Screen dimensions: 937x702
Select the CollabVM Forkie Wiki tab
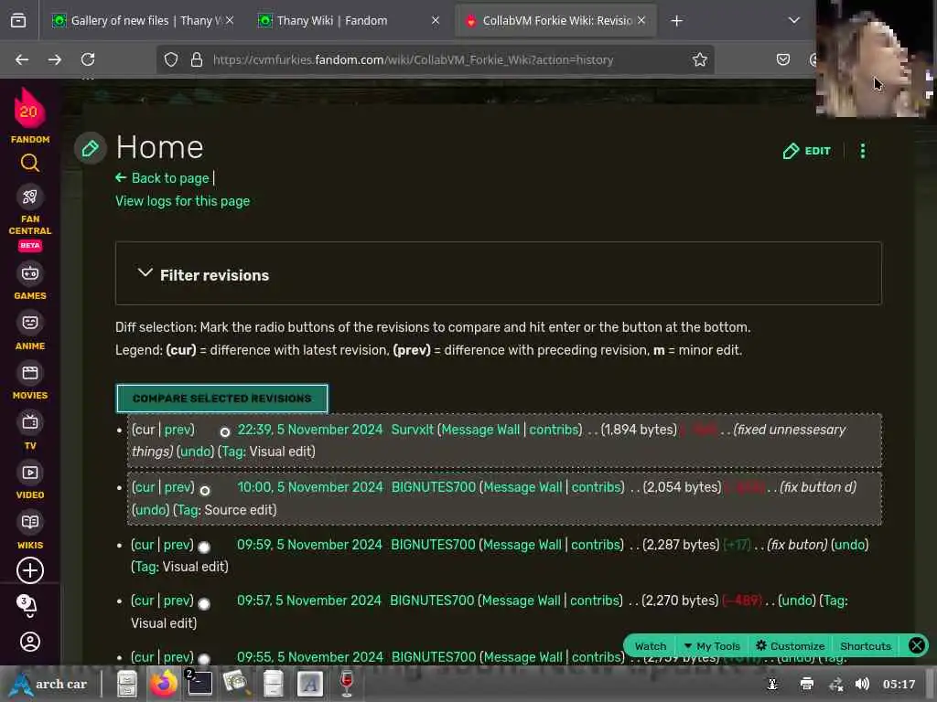pyautogui.click(x=555, y=21)
